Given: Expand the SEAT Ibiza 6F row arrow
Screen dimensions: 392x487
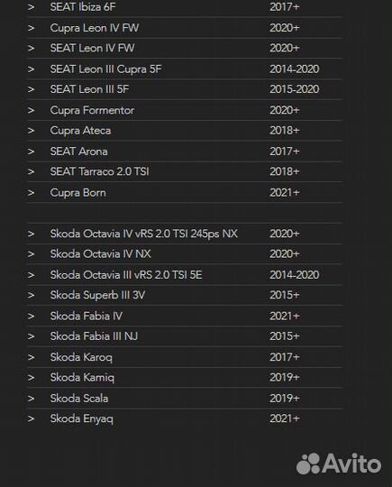Looking at the screenshot, I should (31, 7).
